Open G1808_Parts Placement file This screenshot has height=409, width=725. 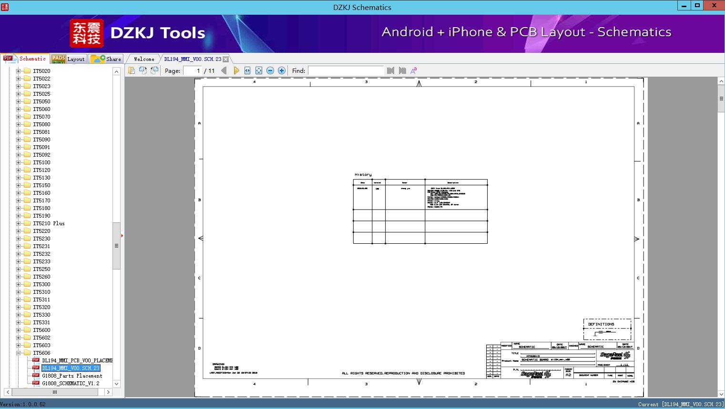click(x=72, y=376)
